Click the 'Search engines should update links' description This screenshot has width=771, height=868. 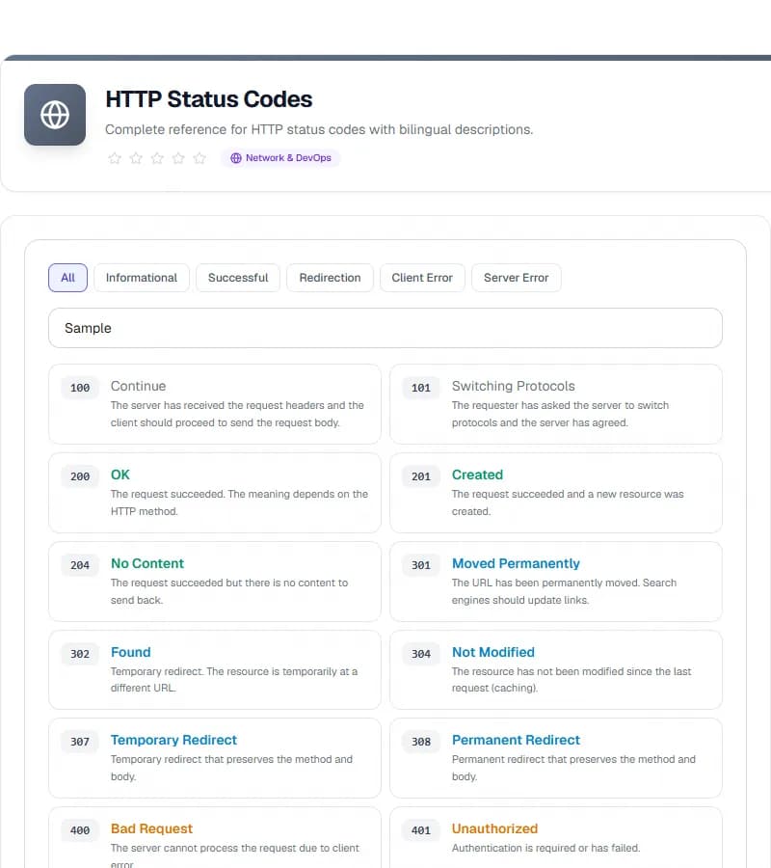[x=564, y=591]
